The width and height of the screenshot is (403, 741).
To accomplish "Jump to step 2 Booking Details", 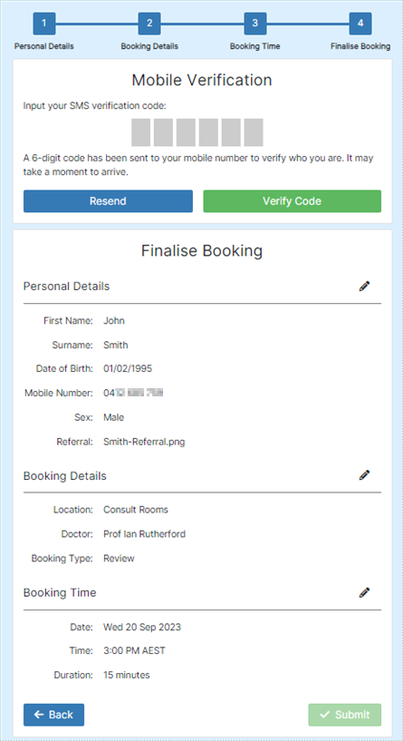I will point(149,24).
